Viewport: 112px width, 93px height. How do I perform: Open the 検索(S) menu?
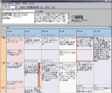18,4
